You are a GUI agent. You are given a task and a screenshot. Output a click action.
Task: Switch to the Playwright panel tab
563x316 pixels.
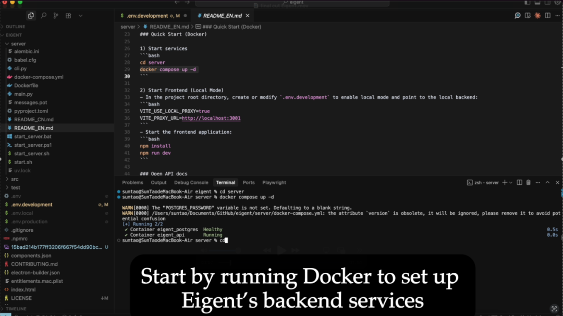274,183
